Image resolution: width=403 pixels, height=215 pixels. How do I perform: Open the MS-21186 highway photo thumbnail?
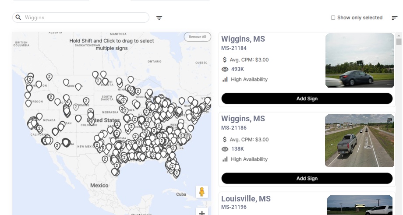click(x=360, y=141)
